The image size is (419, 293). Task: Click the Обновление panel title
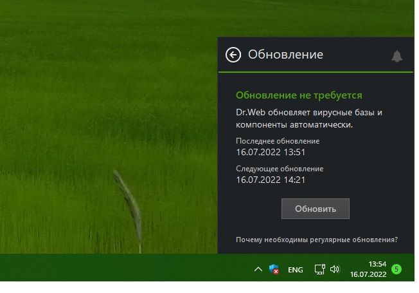(285, 55)
